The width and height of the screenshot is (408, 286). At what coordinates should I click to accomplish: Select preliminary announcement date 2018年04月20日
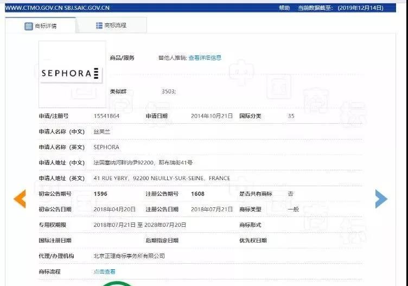click(x=114, y=209)
